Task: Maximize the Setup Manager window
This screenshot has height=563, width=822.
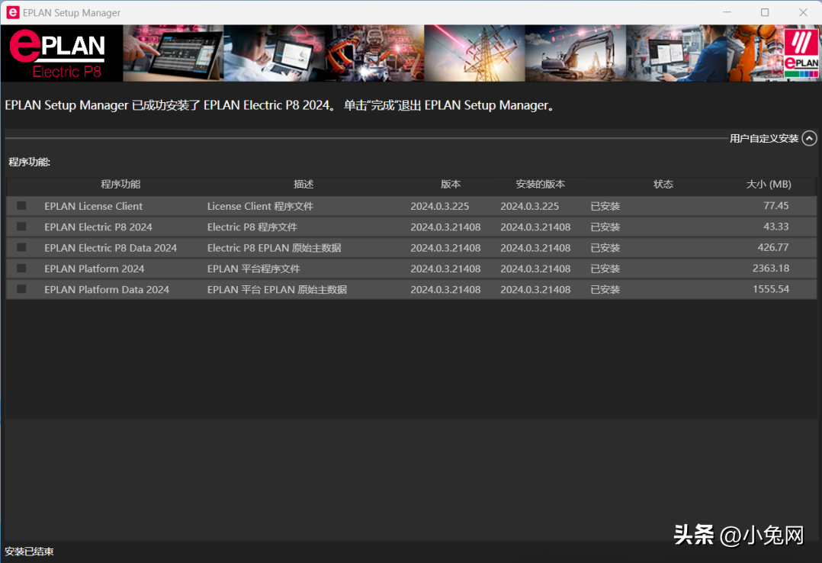Action: click(765, 12)
